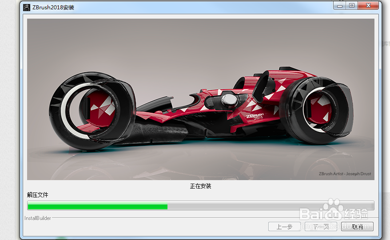The height and width of the screenshot is (240, 390).
Task: Click the ZBrush icon in the title bar
Action: click(x=27, y=8)
